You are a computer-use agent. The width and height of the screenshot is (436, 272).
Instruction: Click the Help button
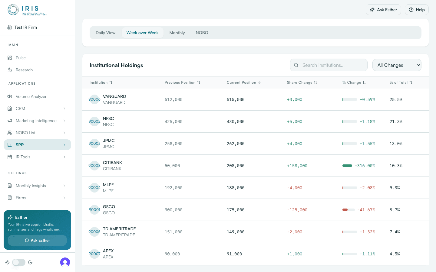(417, 10)
